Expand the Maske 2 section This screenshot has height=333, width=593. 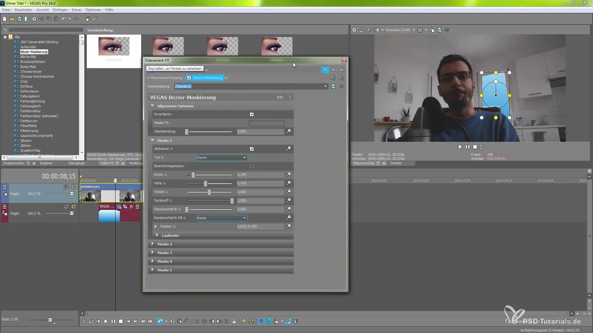[x=153, y=244]
